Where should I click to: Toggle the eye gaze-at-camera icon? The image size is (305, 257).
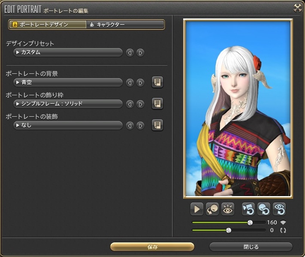click(228, 209)
